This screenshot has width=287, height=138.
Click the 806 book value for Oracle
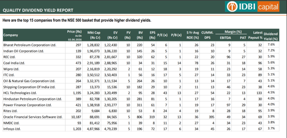click(140, 117)
